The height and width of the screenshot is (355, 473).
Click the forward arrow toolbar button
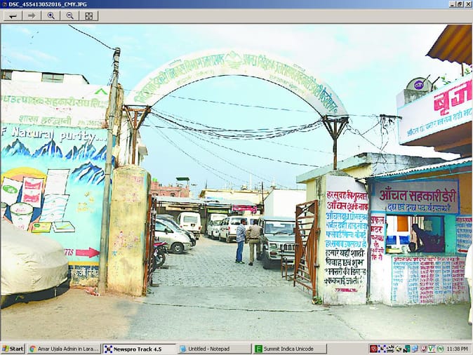click(32, 15)
